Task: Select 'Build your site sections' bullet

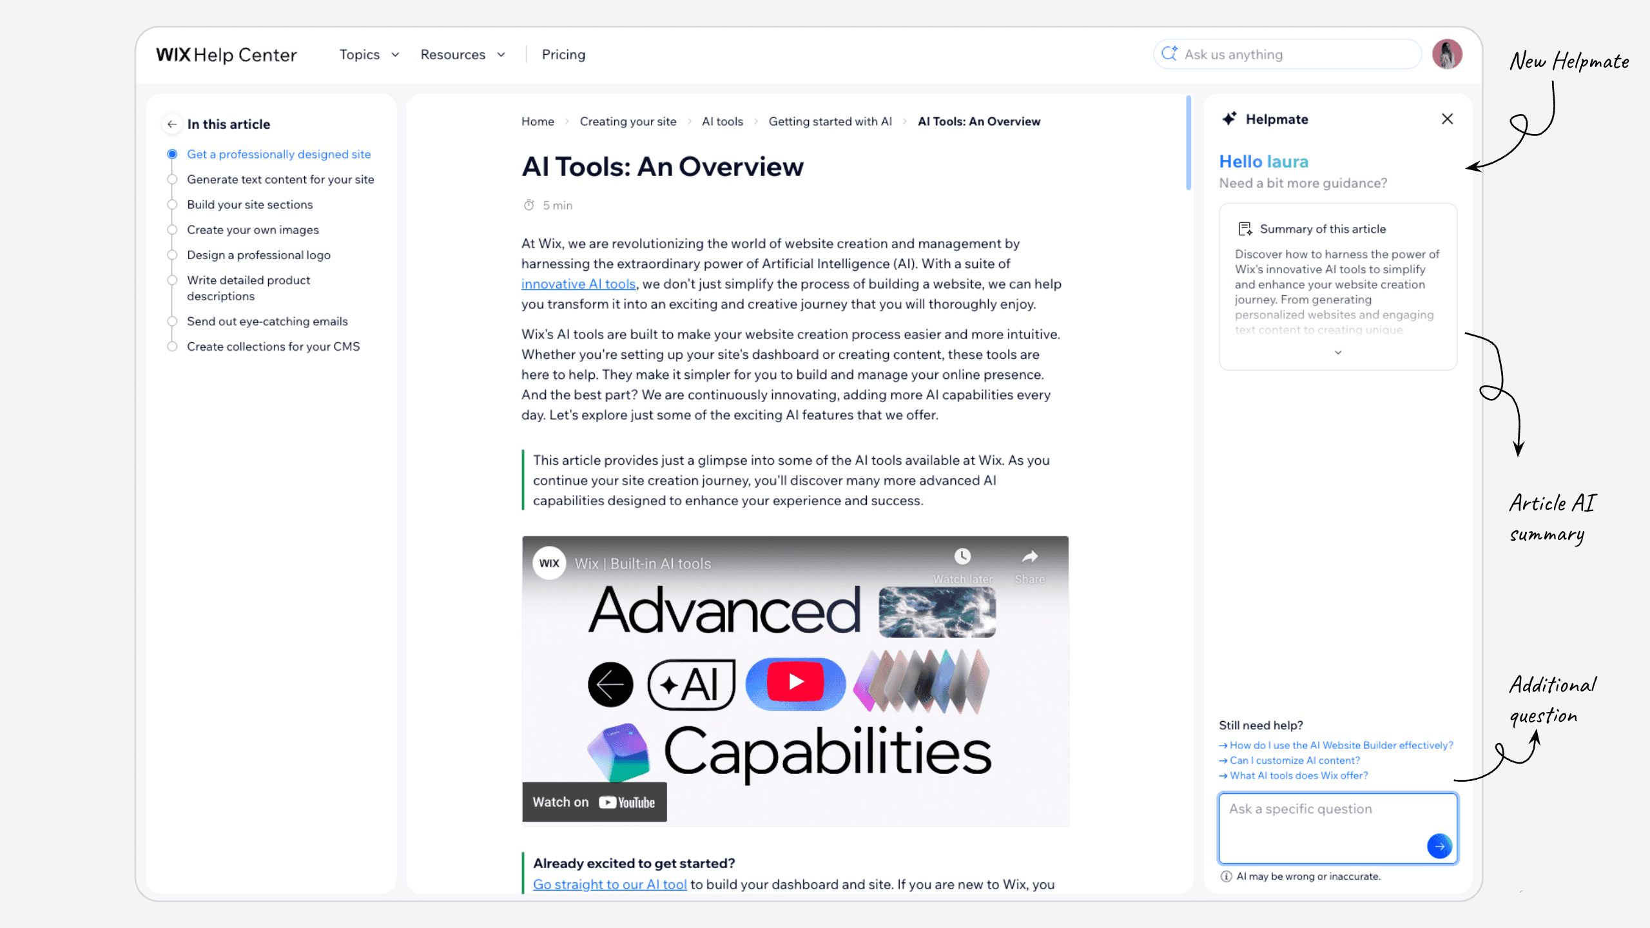Action: 249,204
